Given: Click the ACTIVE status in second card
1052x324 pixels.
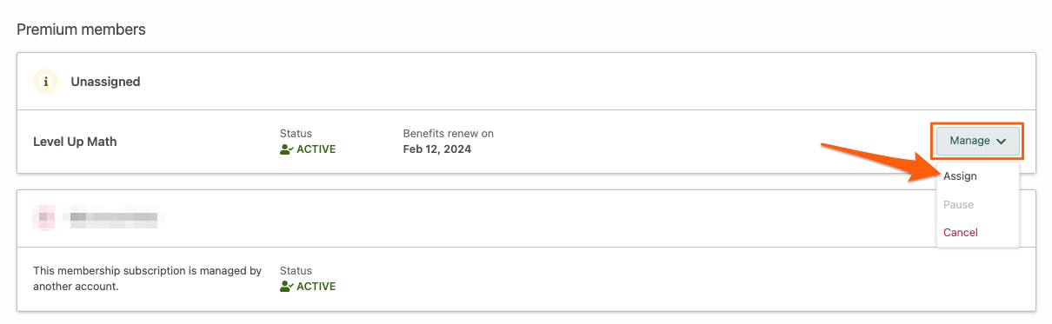Looking at the screenshot, I should (x=316, y=287).
